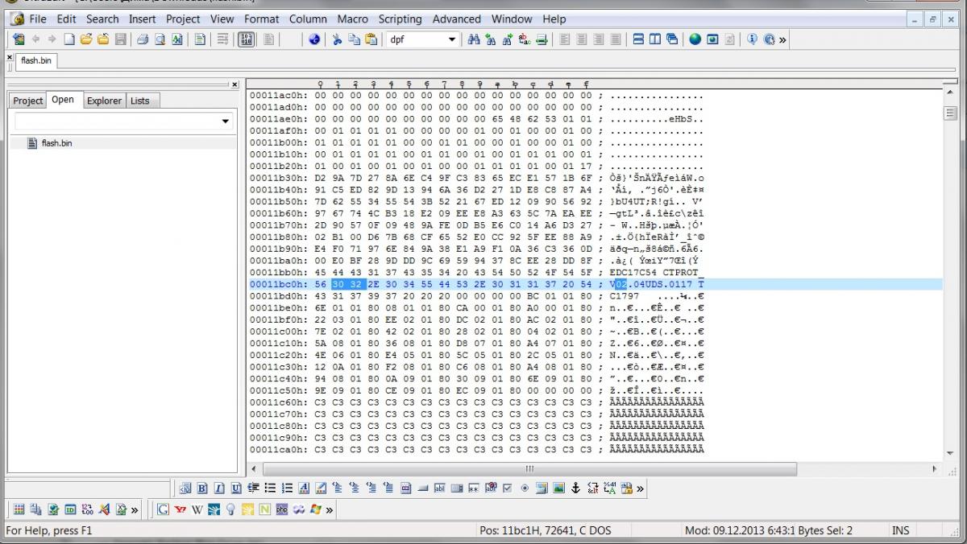Click the Print icon in toolbar
This screenshot has width=967, height=544.
tap(143, 39)
